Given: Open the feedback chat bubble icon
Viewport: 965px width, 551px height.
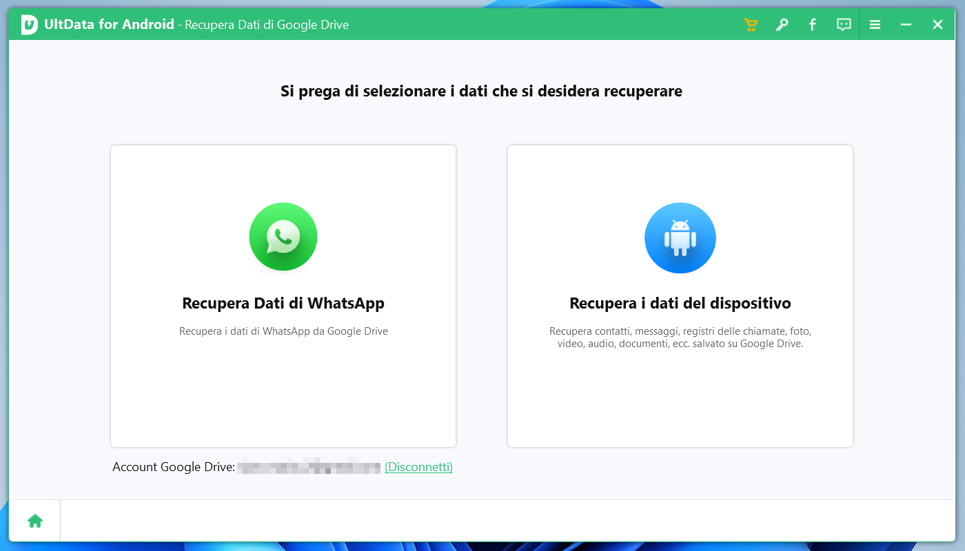Looking at the screenshot, I should tap(844, 25).
